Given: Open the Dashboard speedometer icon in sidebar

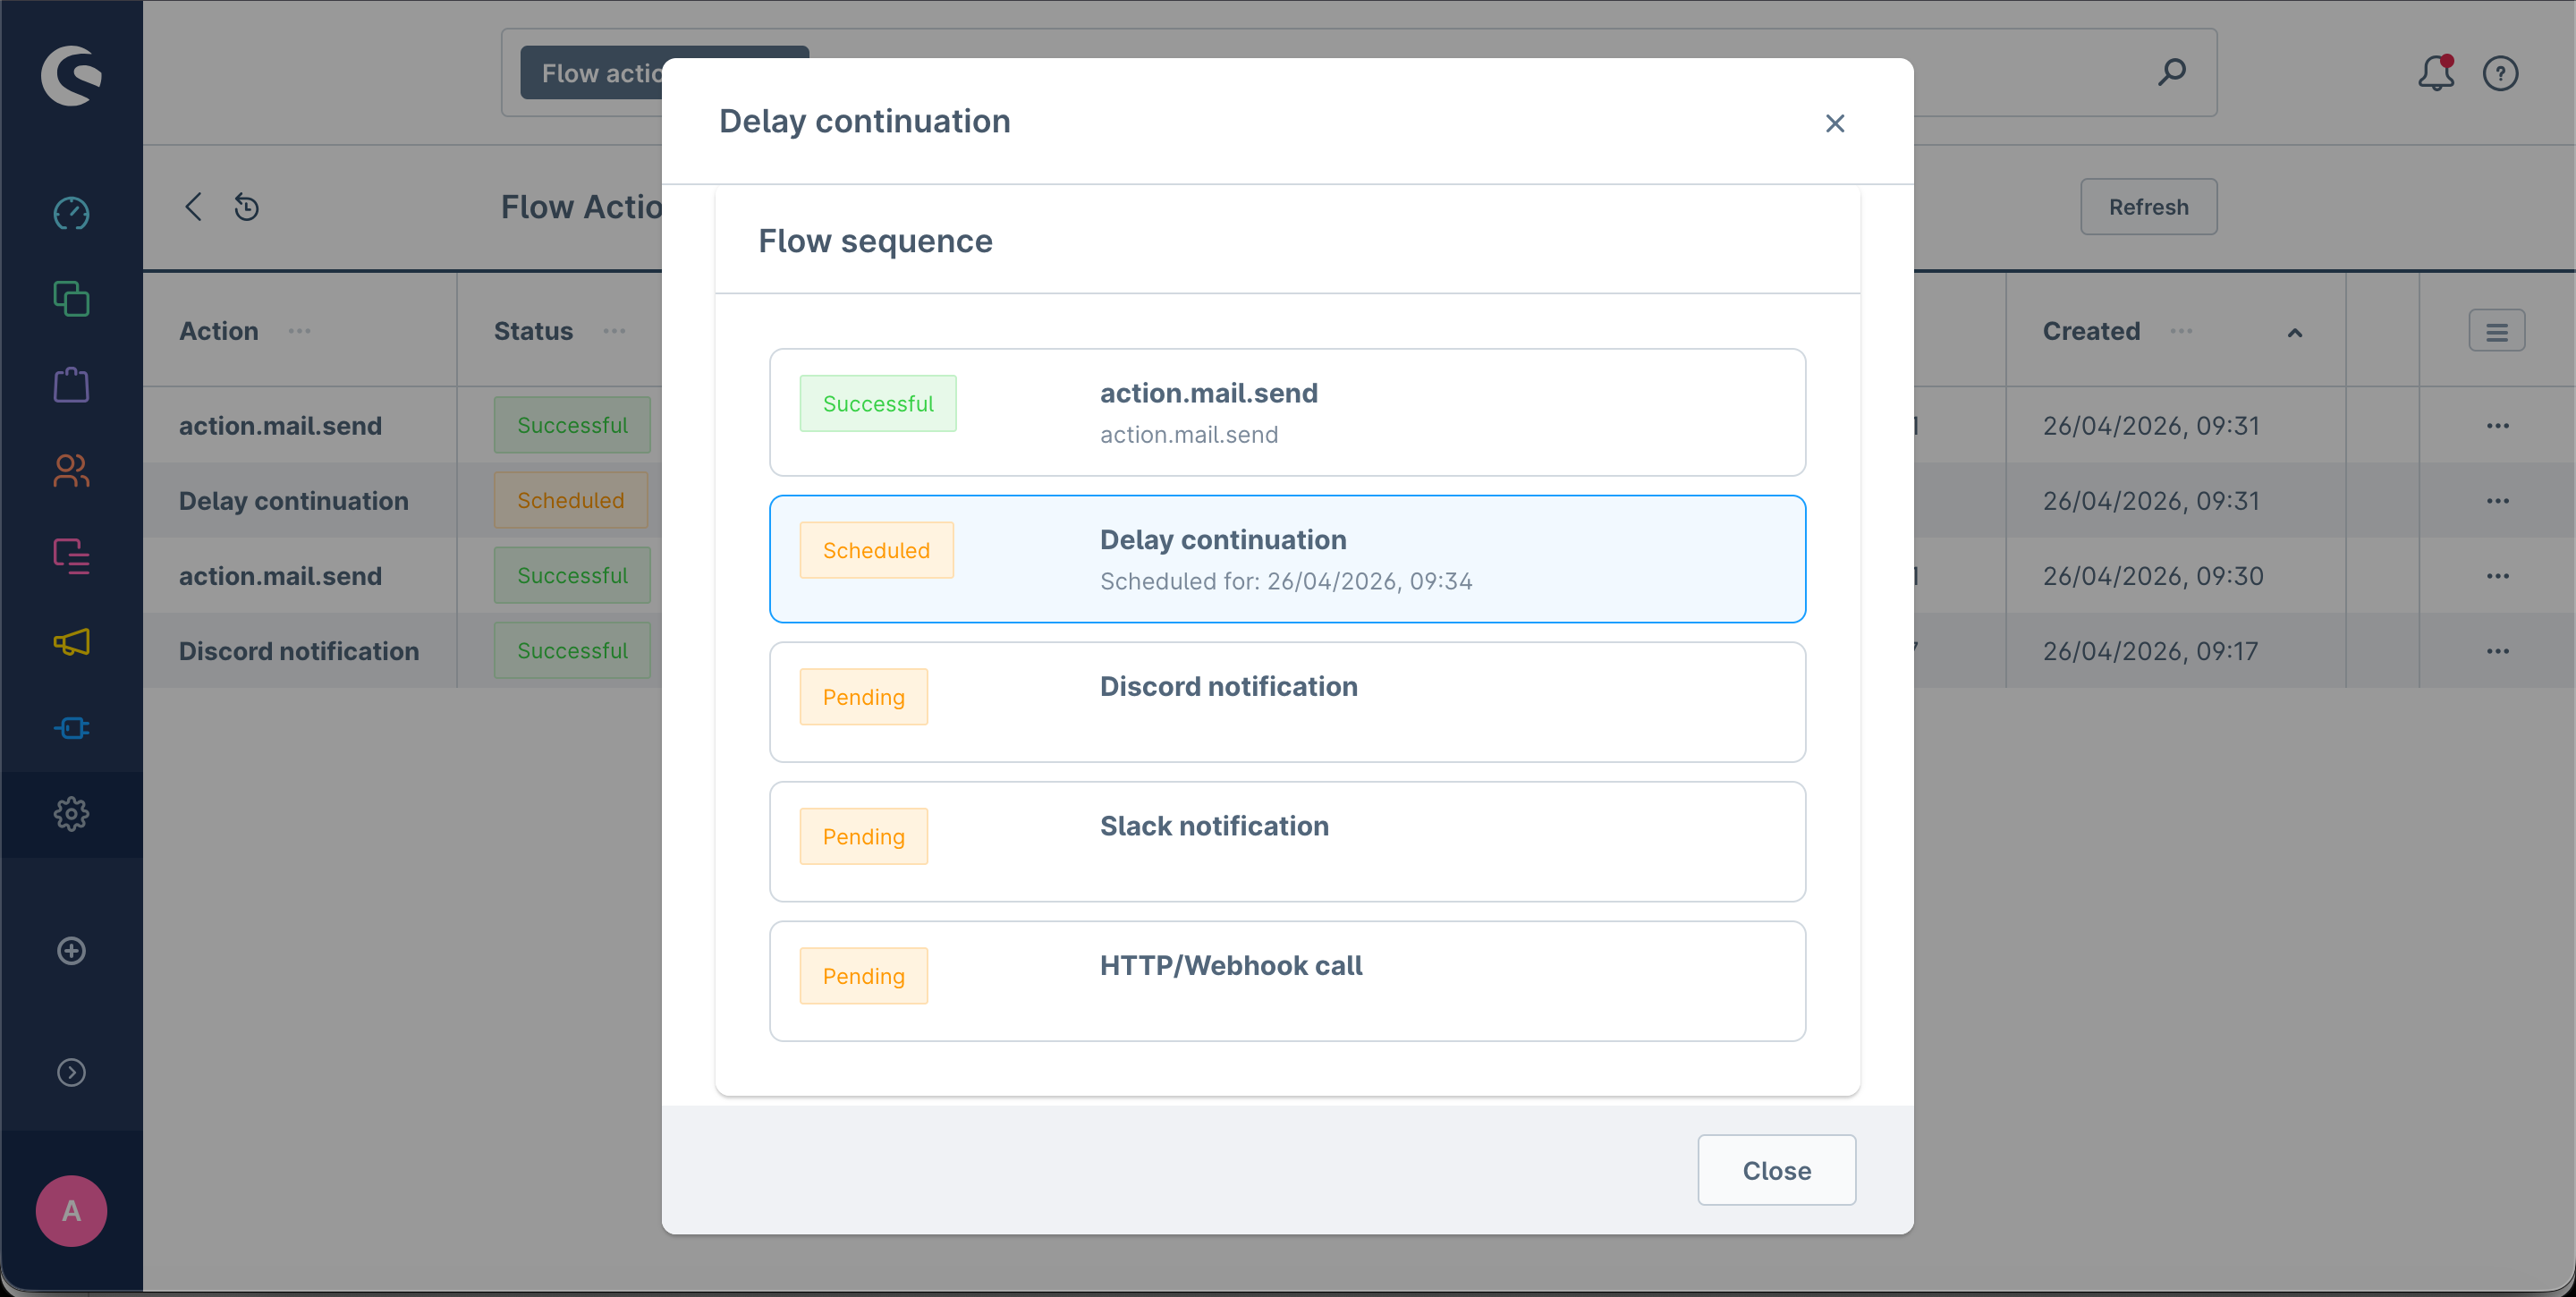Looking at the screenshot, I should coord(71,213).
